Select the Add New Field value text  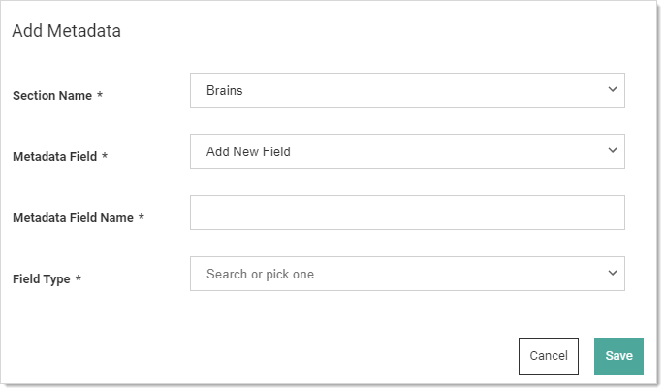pos(248,151)
